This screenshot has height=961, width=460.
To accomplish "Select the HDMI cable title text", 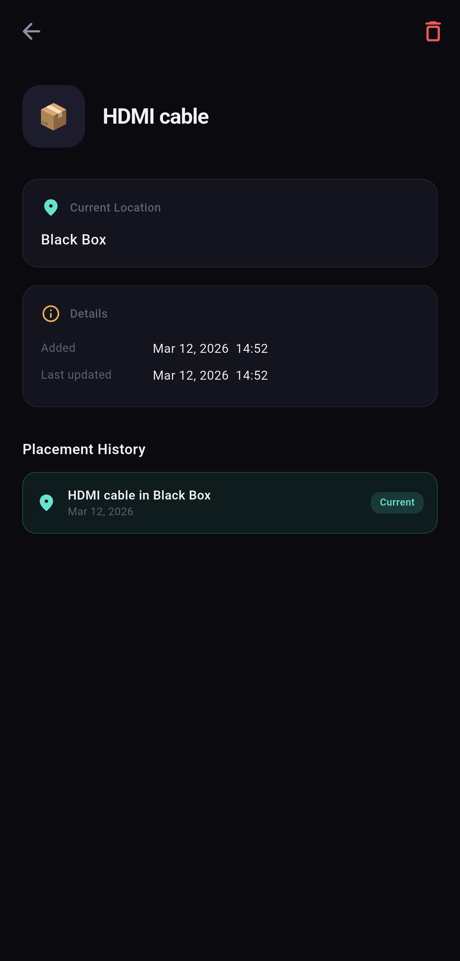I will (156, 116).
